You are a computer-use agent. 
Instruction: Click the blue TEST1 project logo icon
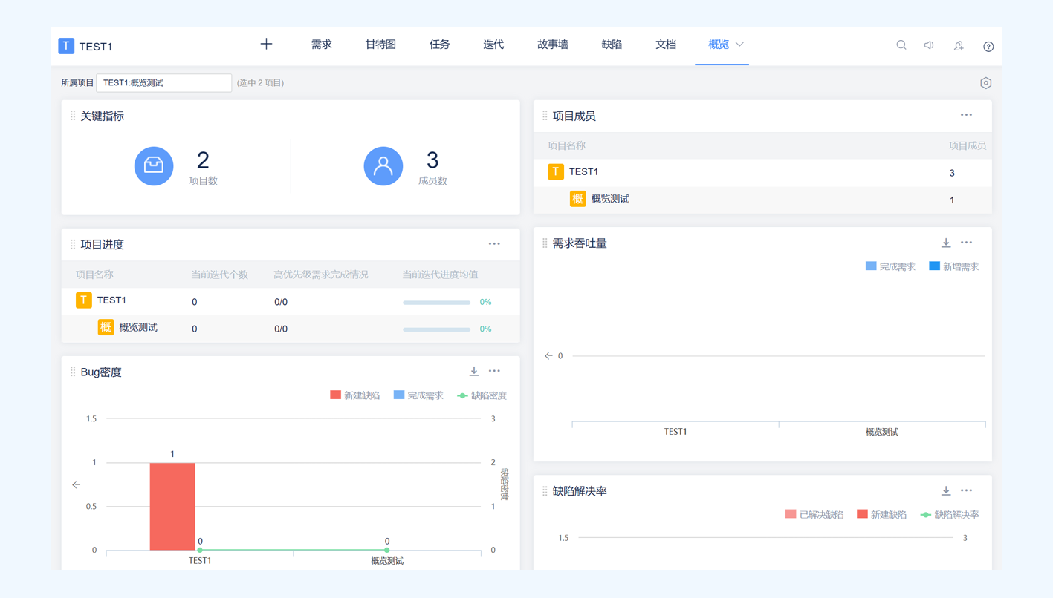click(66, 46)
